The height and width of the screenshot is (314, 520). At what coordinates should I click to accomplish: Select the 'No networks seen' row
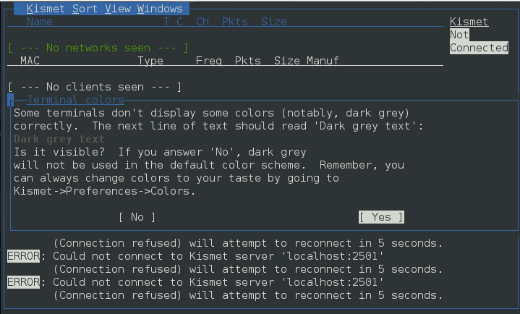click(x=98, y=48)
